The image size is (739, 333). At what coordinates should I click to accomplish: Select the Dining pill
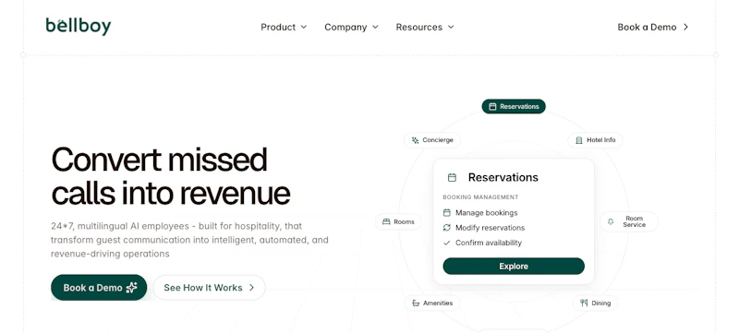pyautogui.click(x=595, y=303)
